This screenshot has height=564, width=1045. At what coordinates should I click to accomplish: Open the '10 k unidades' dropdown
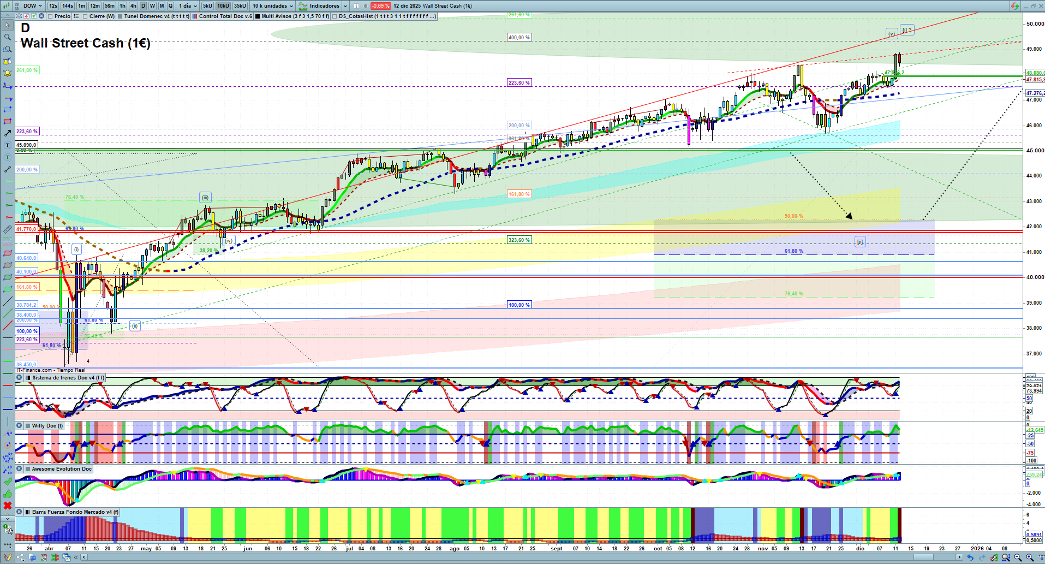[272, 6]
